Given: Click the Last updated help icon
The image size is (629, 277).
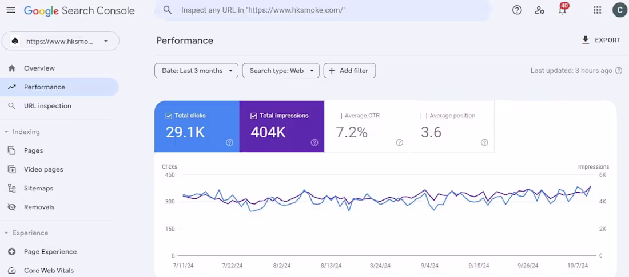Looking at the screenshot, I should 618,71.
